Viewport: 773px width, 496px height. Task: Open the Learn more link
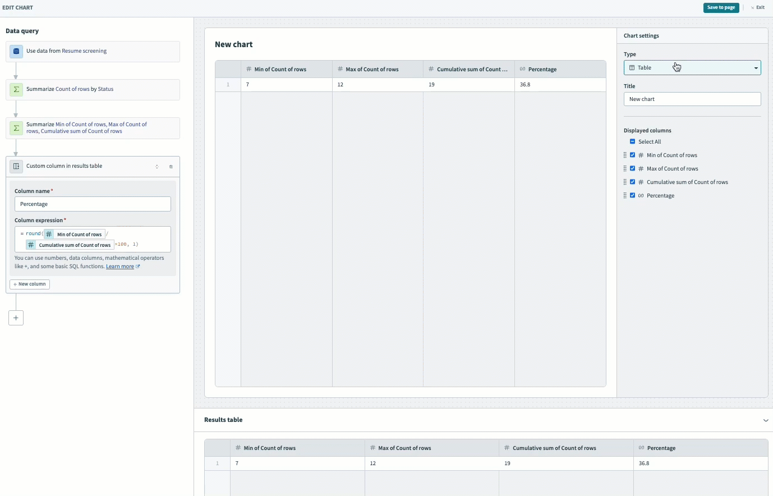coord(120,266)
